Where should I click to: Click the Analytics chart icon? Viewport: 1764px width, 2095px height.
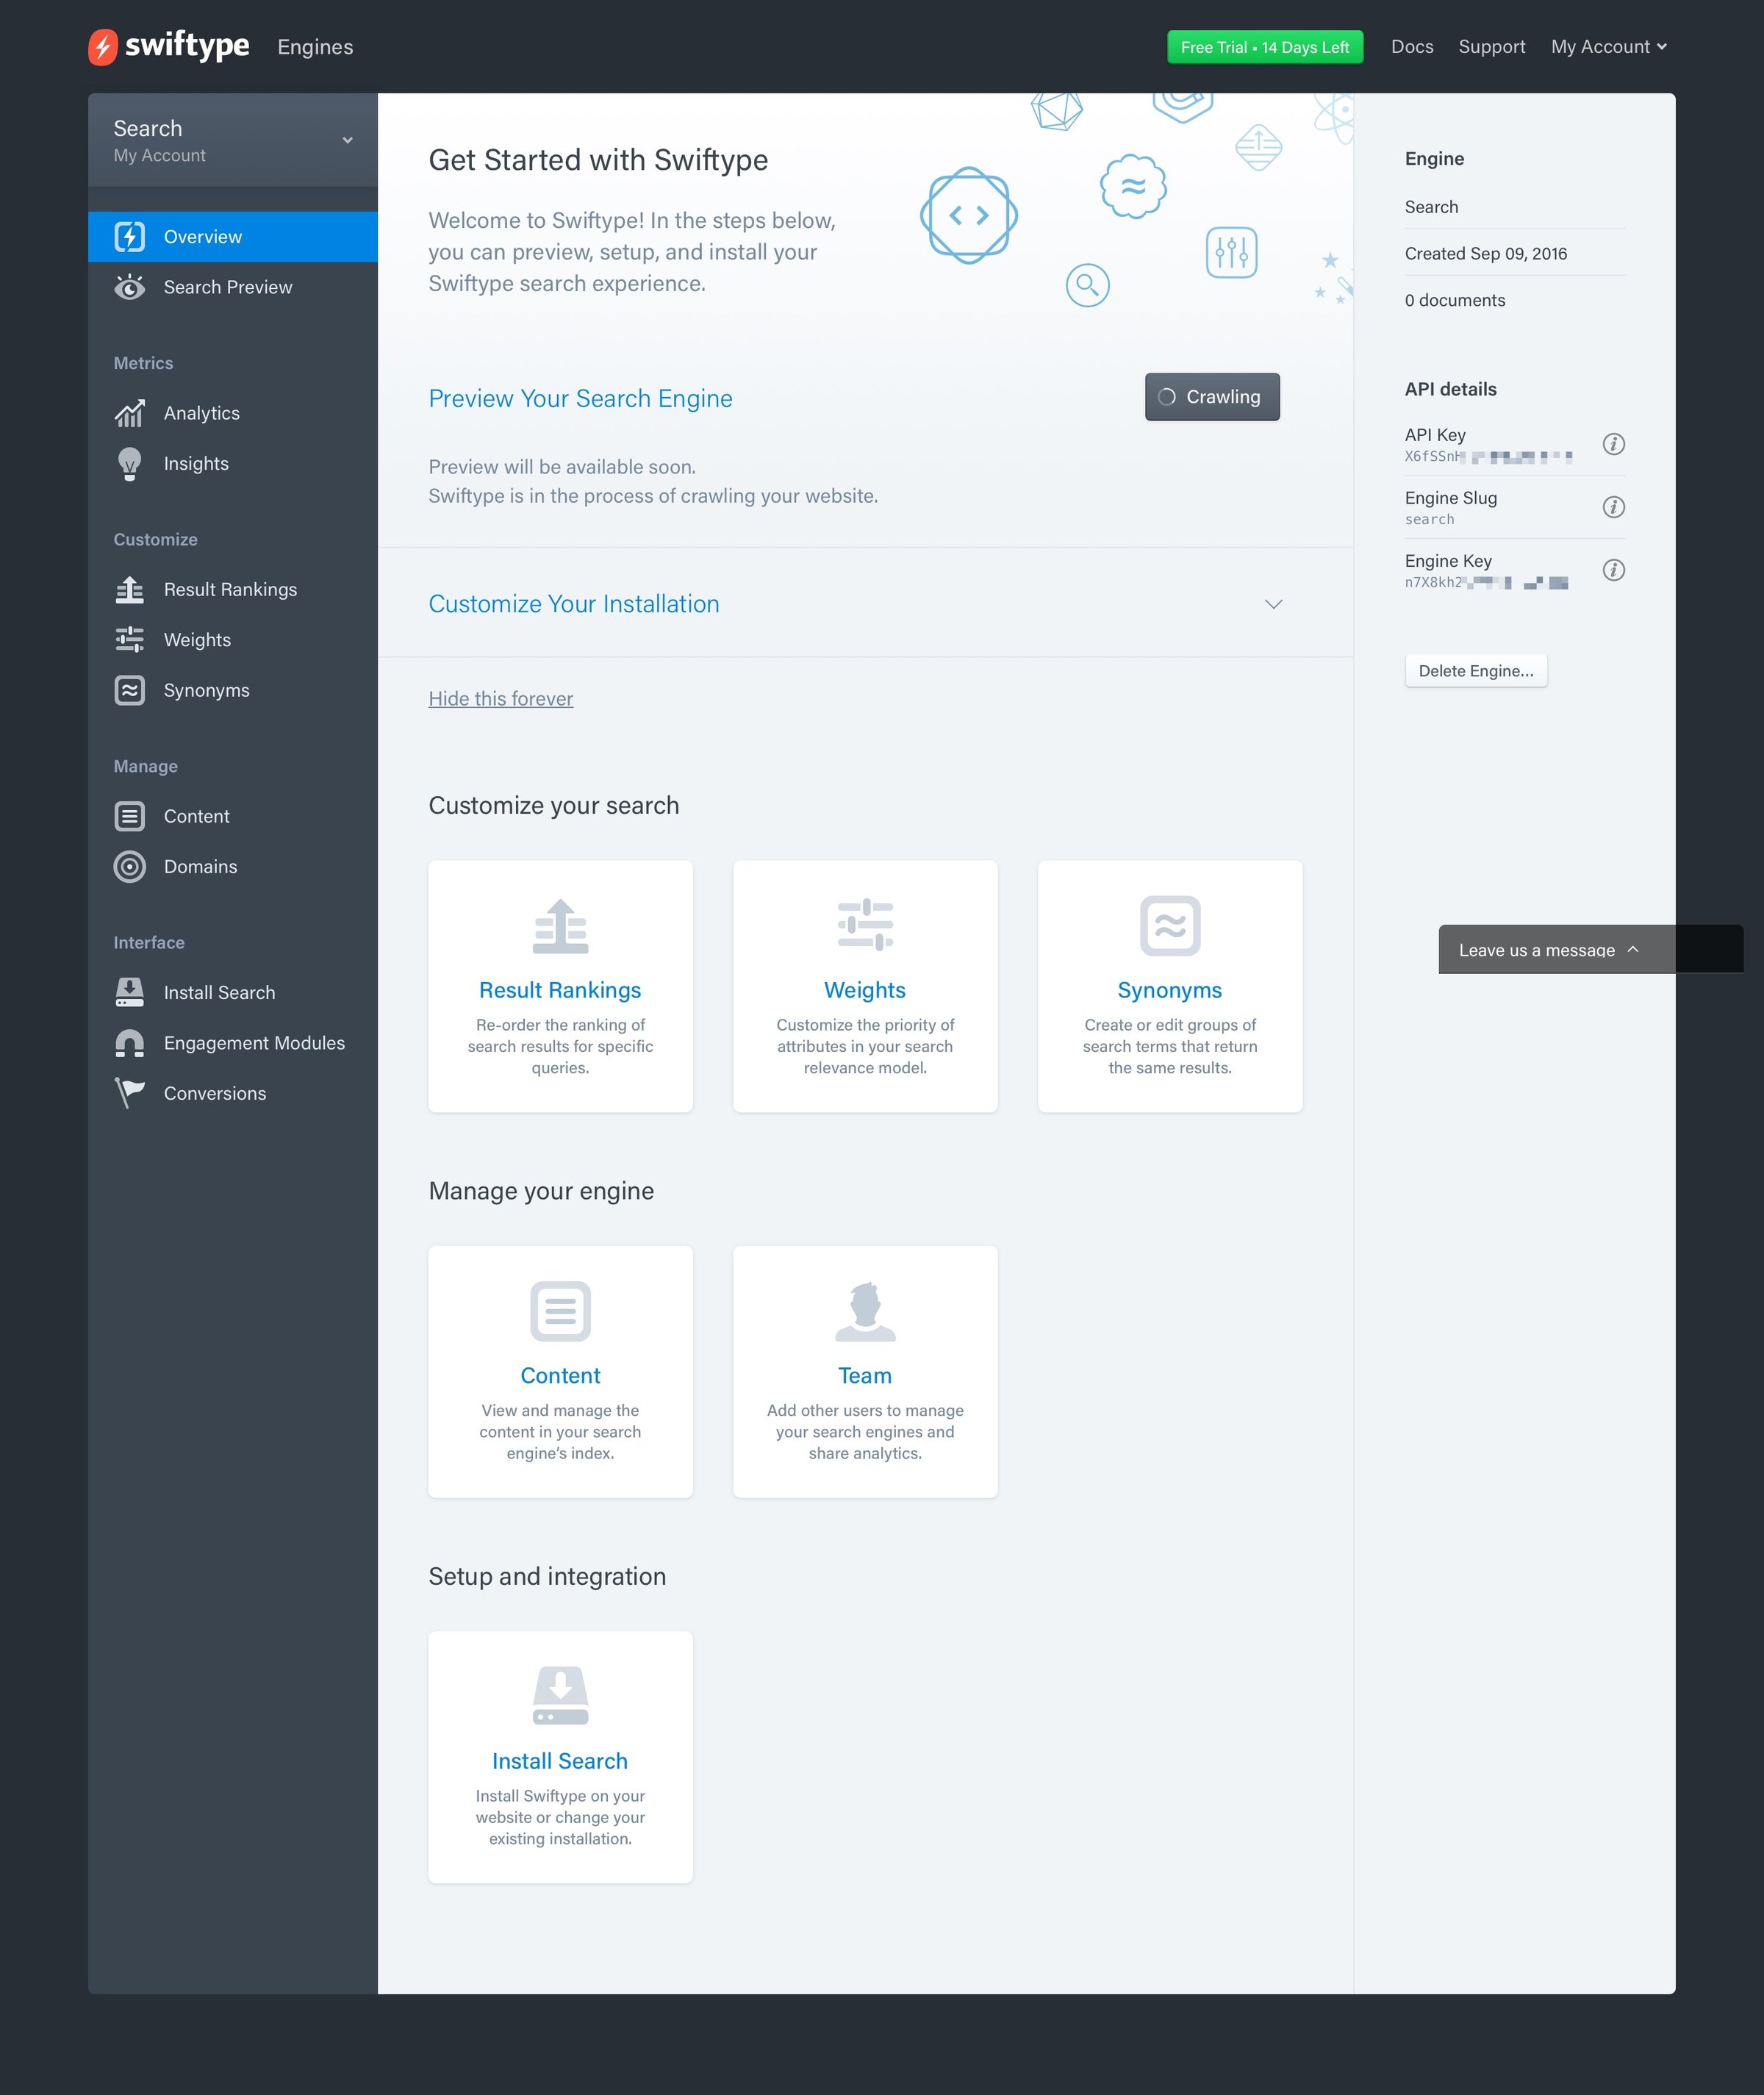coord(130,413)
